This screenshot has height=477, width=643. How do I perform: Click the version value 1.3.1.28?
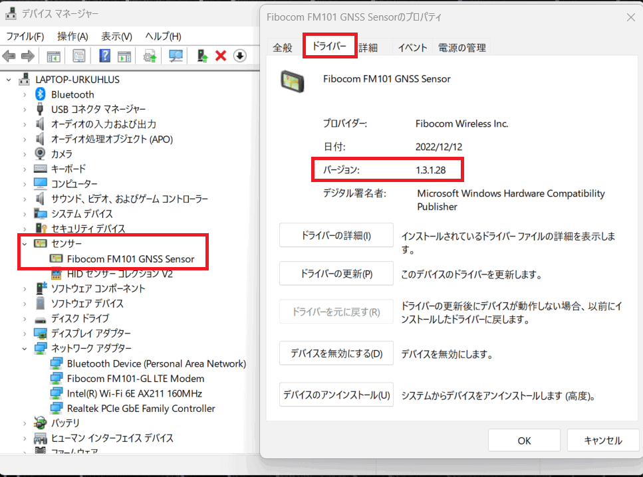431,170
